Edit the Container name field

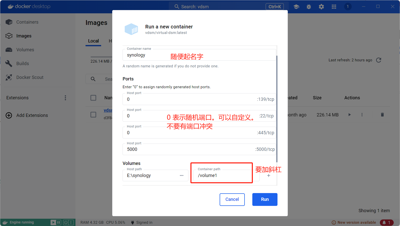(x=199, y=55)
